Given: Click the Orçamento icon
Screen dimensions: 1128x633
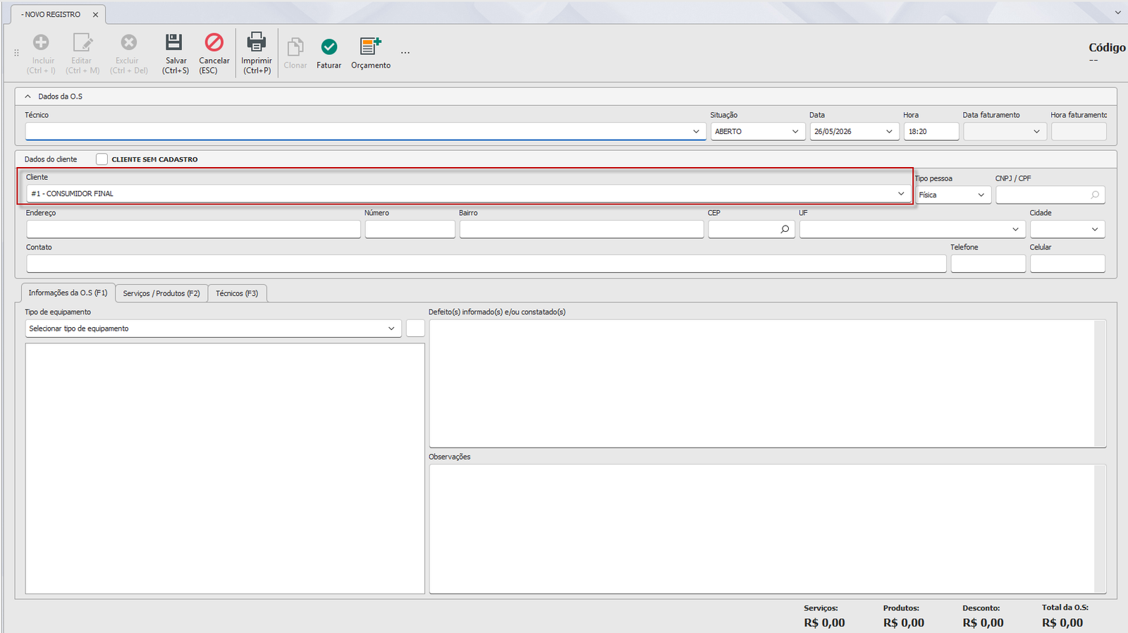Looking at the screenshot, I should coord(370,46).
